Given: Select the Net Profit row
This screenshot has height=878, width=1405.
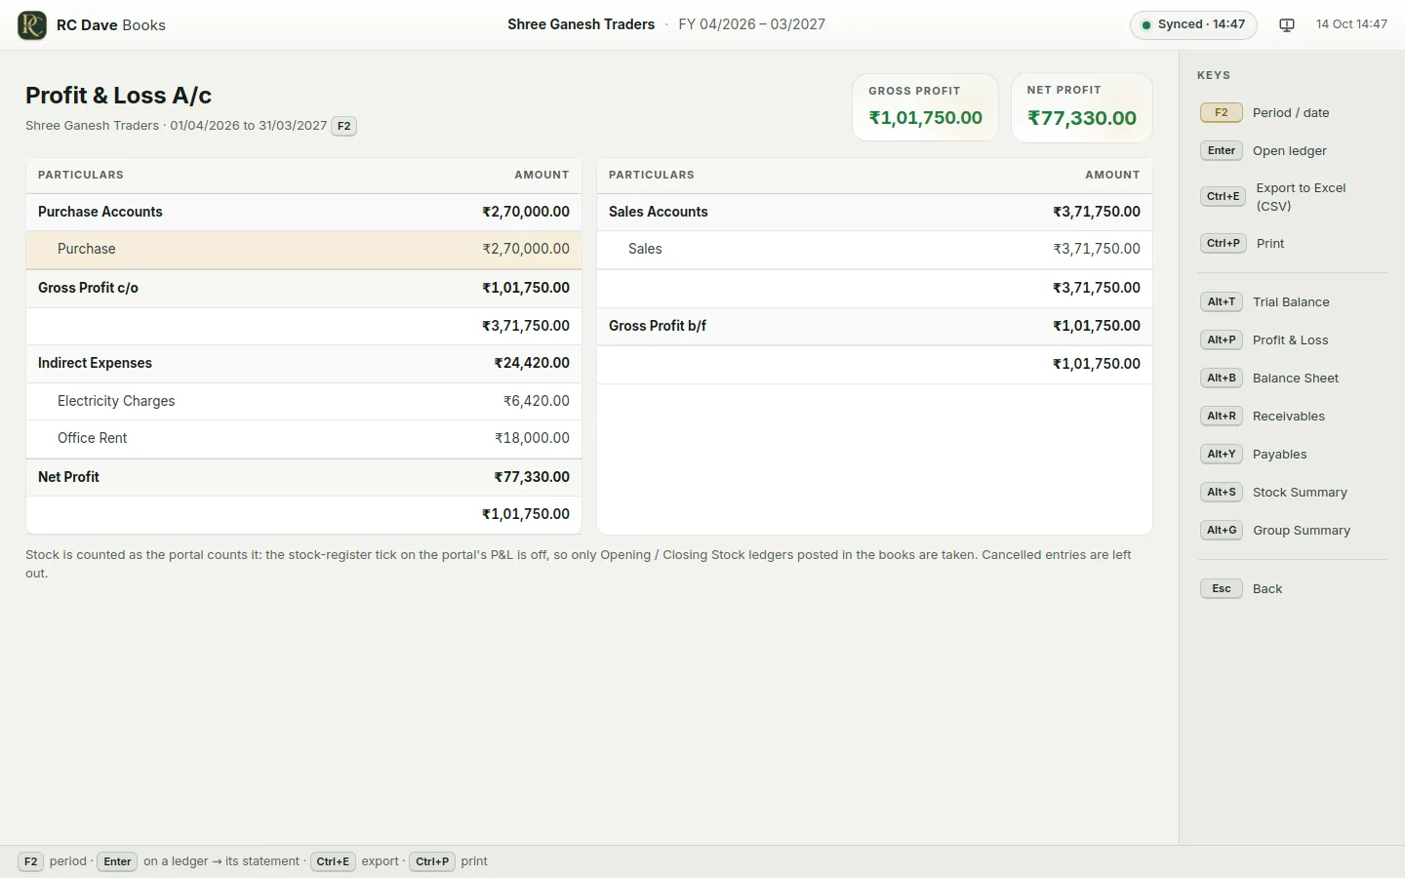Looking at the screenshot, I should pos(303,477).
